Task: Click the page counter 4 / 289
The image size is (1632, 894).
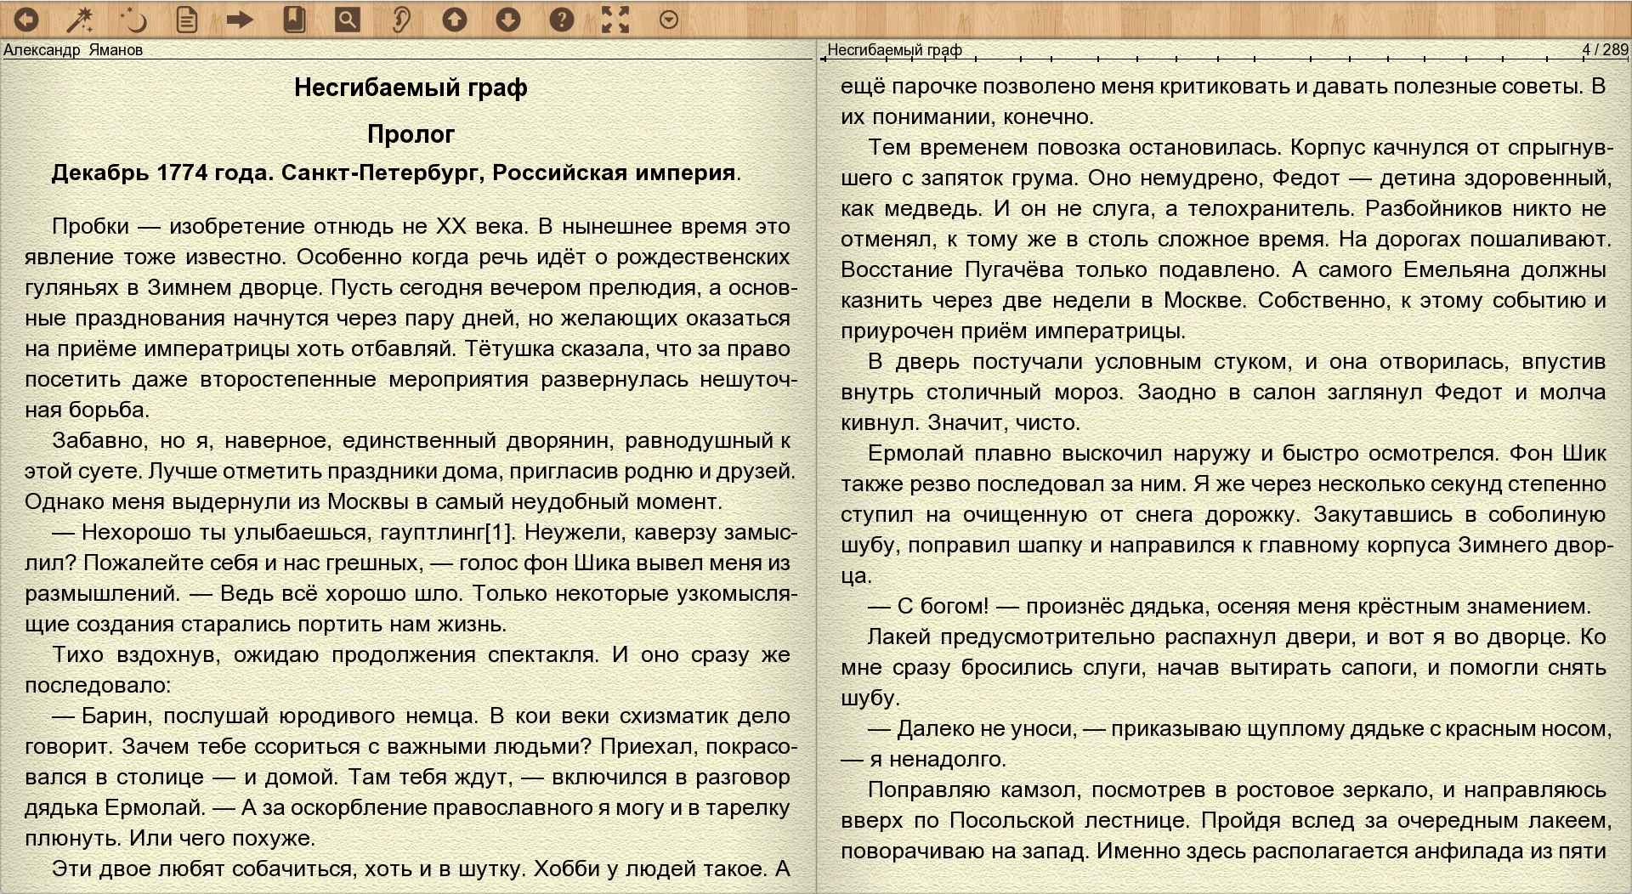Action: [x=1604, y=50]
